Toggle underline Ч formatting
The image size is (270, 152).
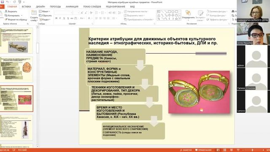tap(64, 18)
